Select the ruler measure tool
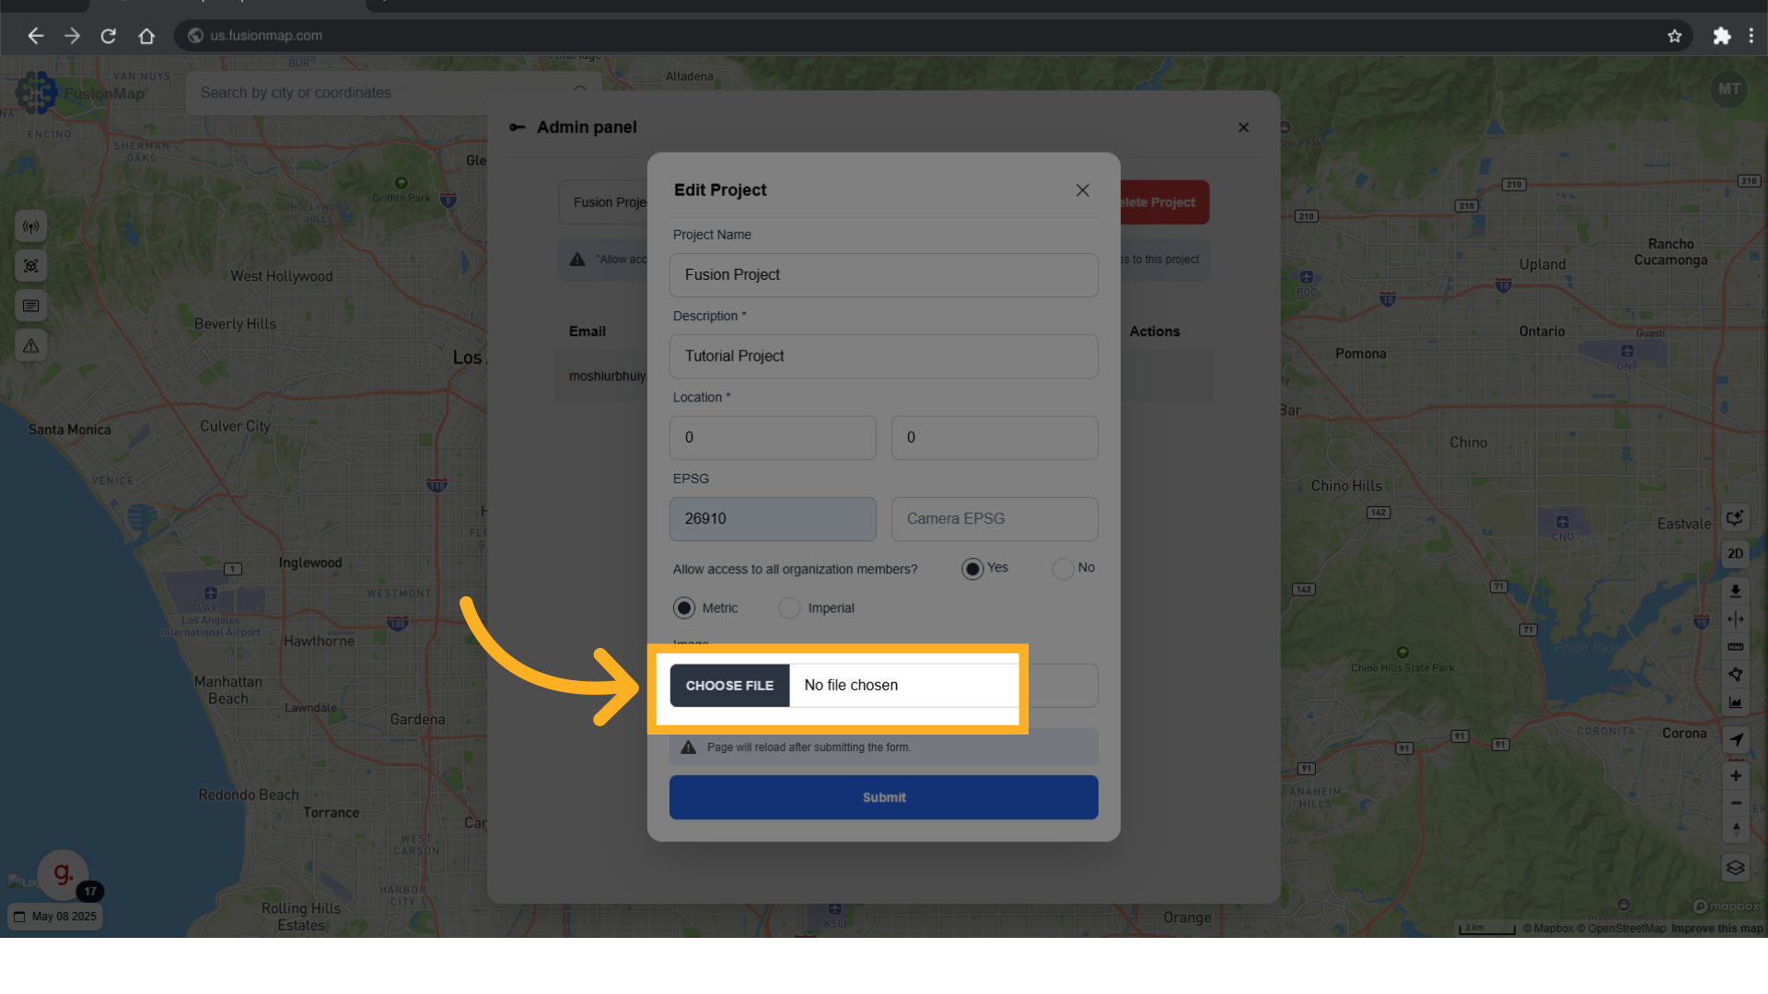The height and width of the screenshot is (994, 1768). pos(1736,646)
